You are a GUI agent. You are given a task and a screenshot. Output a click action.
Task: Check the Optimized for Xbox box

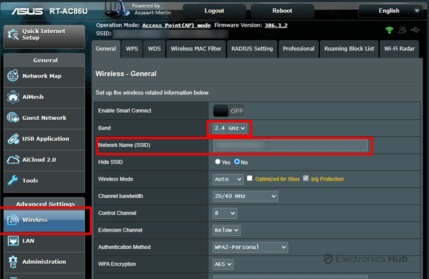coord(249,179)
